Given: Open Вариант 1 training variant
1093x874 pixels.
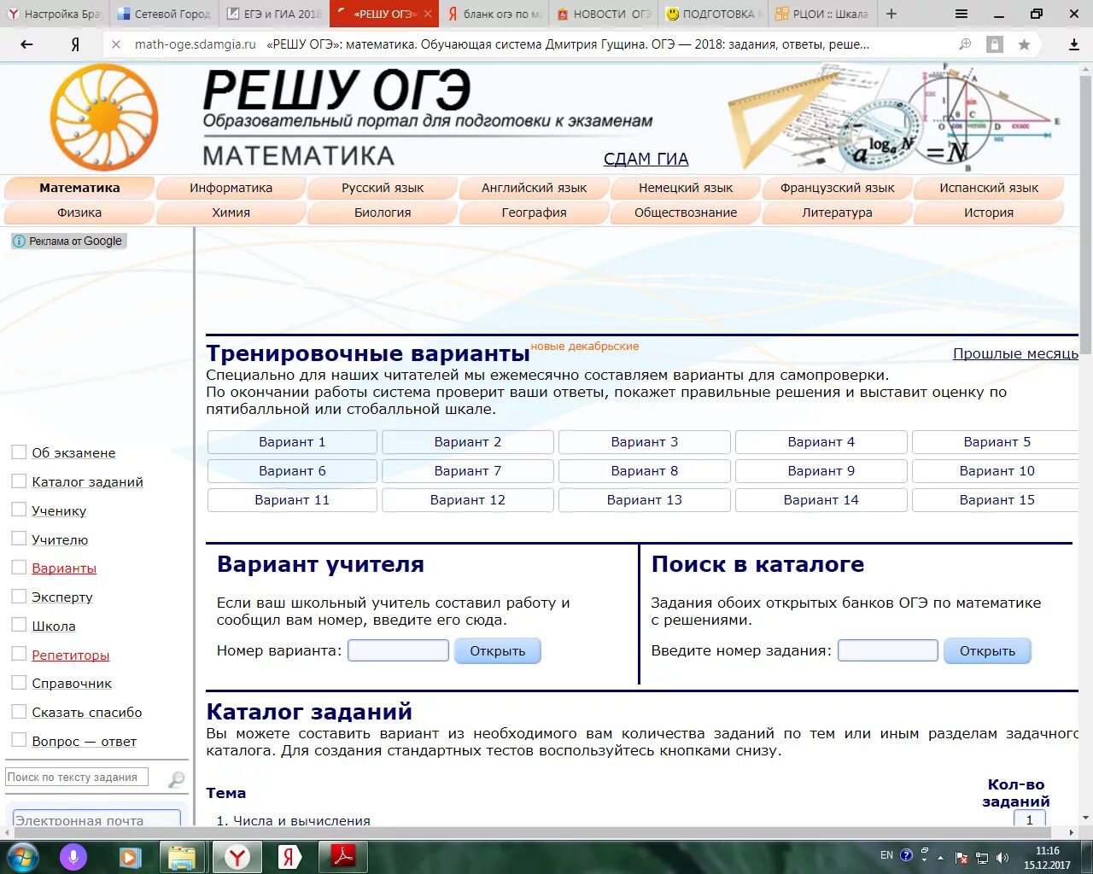Looking at the screenshot, I should coord(292,442).
